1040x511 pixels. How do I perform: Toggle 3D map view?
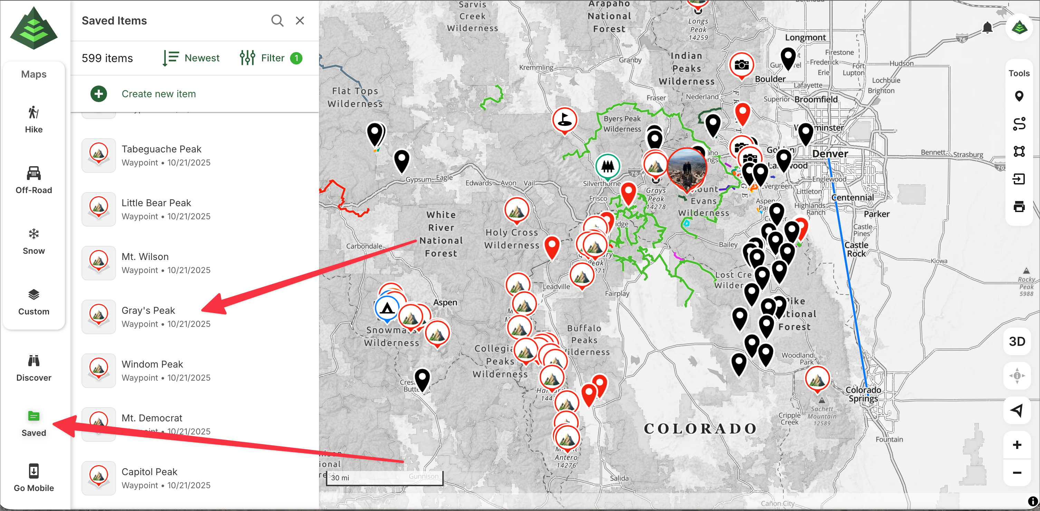[x=1017, y=341]
